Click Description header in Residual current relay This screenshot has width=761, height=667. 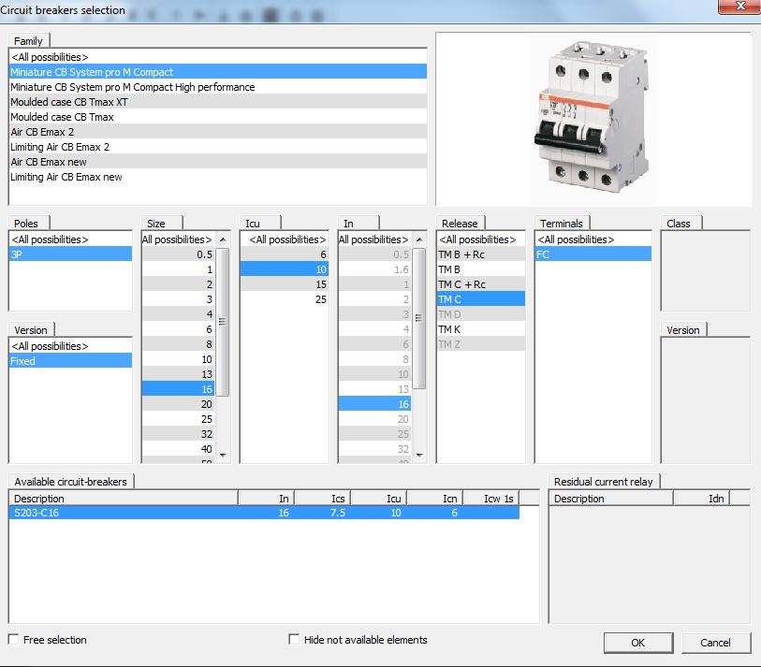[x=611, y=499]
